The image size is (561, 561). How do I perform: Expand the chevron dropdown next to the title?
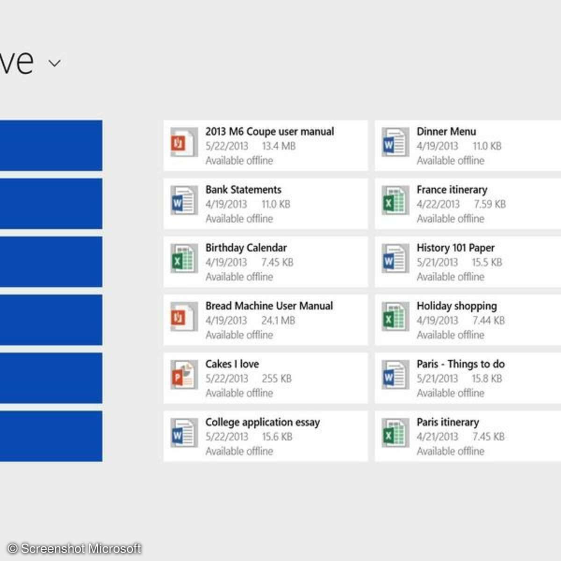(x=55, y=63)
